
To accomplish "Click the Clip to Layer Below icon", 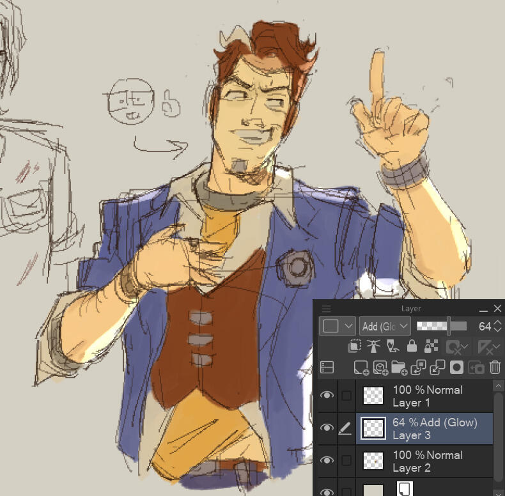I will tap(354, 346).
